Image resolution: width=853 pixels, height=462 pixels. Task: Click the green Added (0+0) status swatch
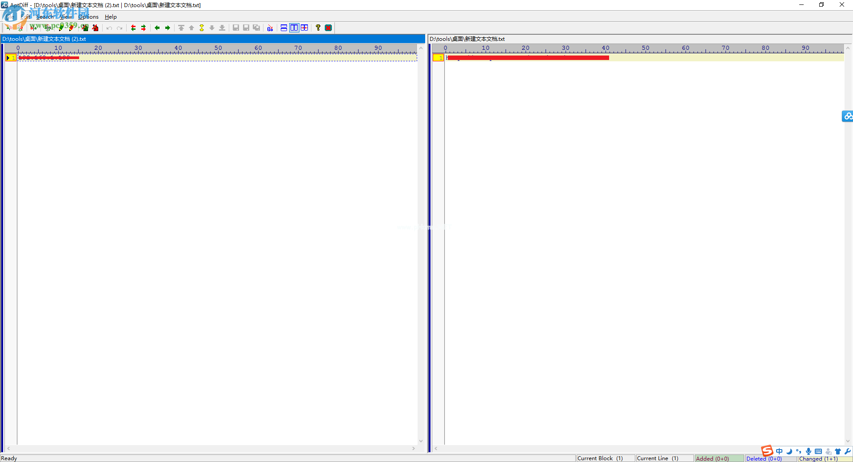pyautogui.click(x=719, y=458)
